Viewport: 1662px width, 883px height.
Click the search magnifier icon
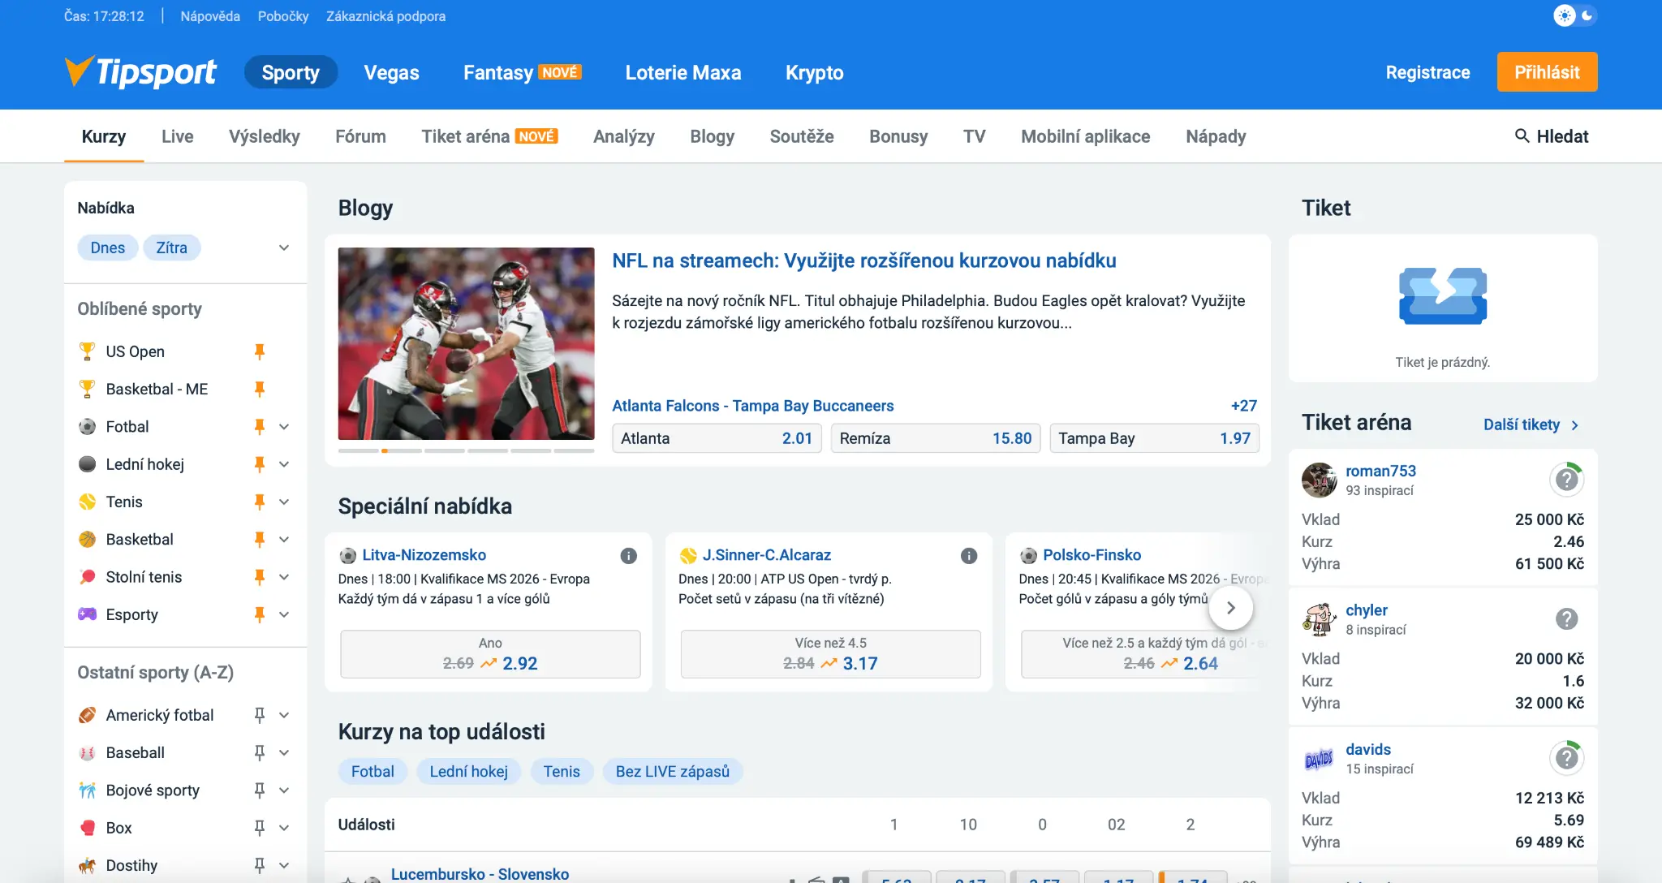(x=1522, y=136)
